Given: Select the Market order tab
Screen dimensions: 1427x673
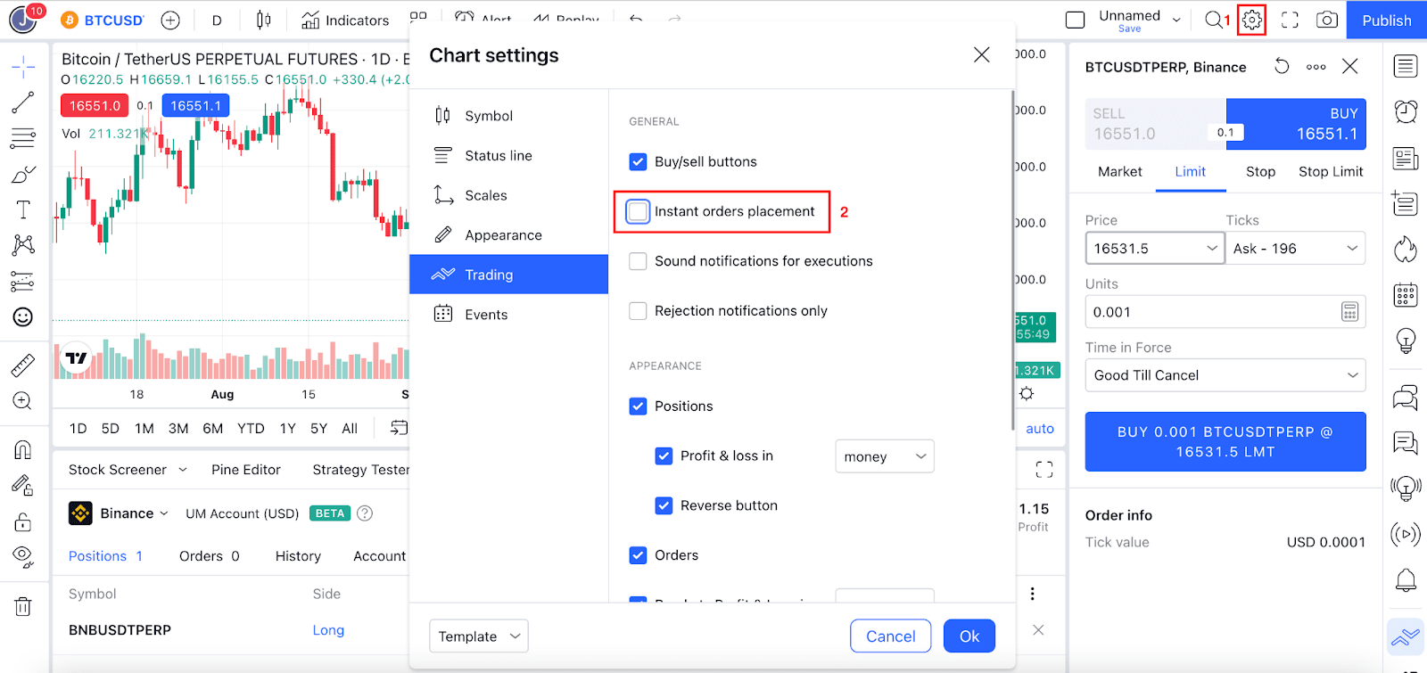Looking at the screenshot, I should (x=1119, y=172).
